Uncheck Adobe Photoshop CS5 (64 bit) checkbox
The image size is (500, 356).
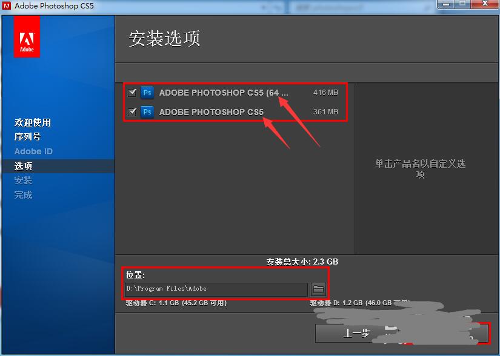tap(132, 93)
